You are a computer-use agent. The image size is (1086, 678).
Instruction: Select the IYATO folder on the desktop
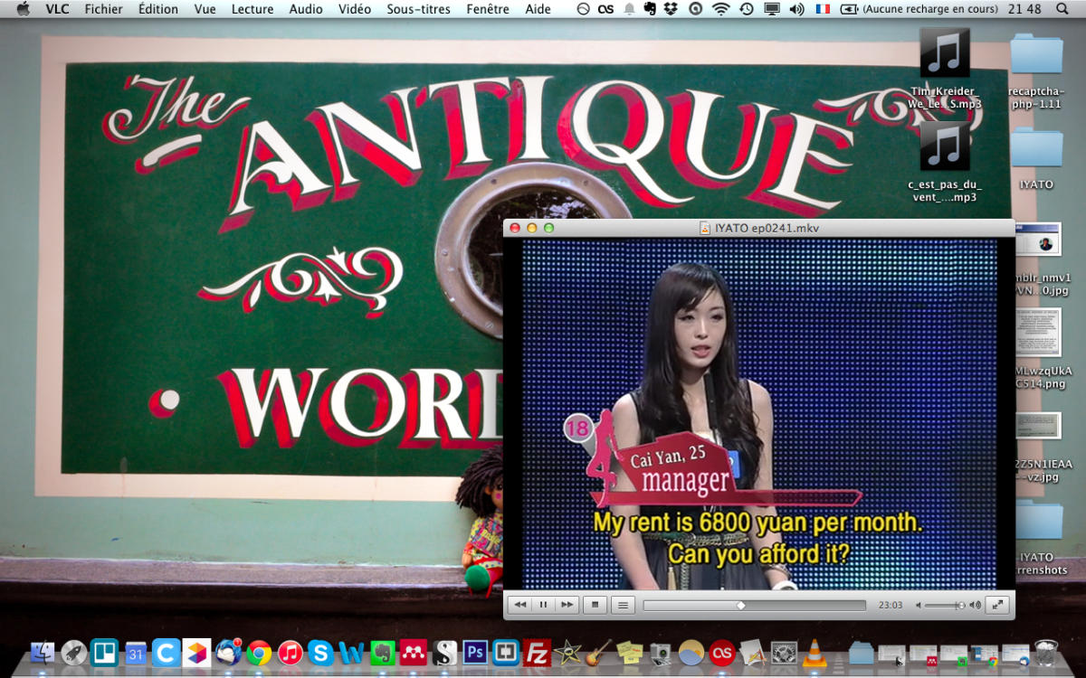(x=1036, y=155)
